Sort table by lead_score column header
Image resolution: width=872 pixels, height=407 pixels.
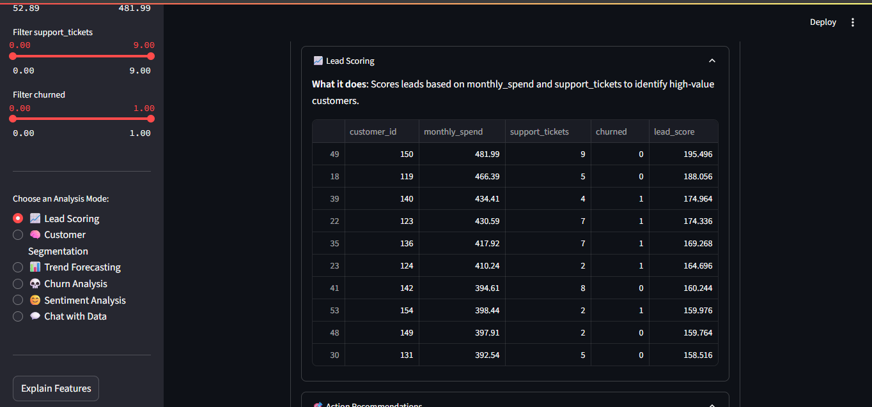[674, 131]
